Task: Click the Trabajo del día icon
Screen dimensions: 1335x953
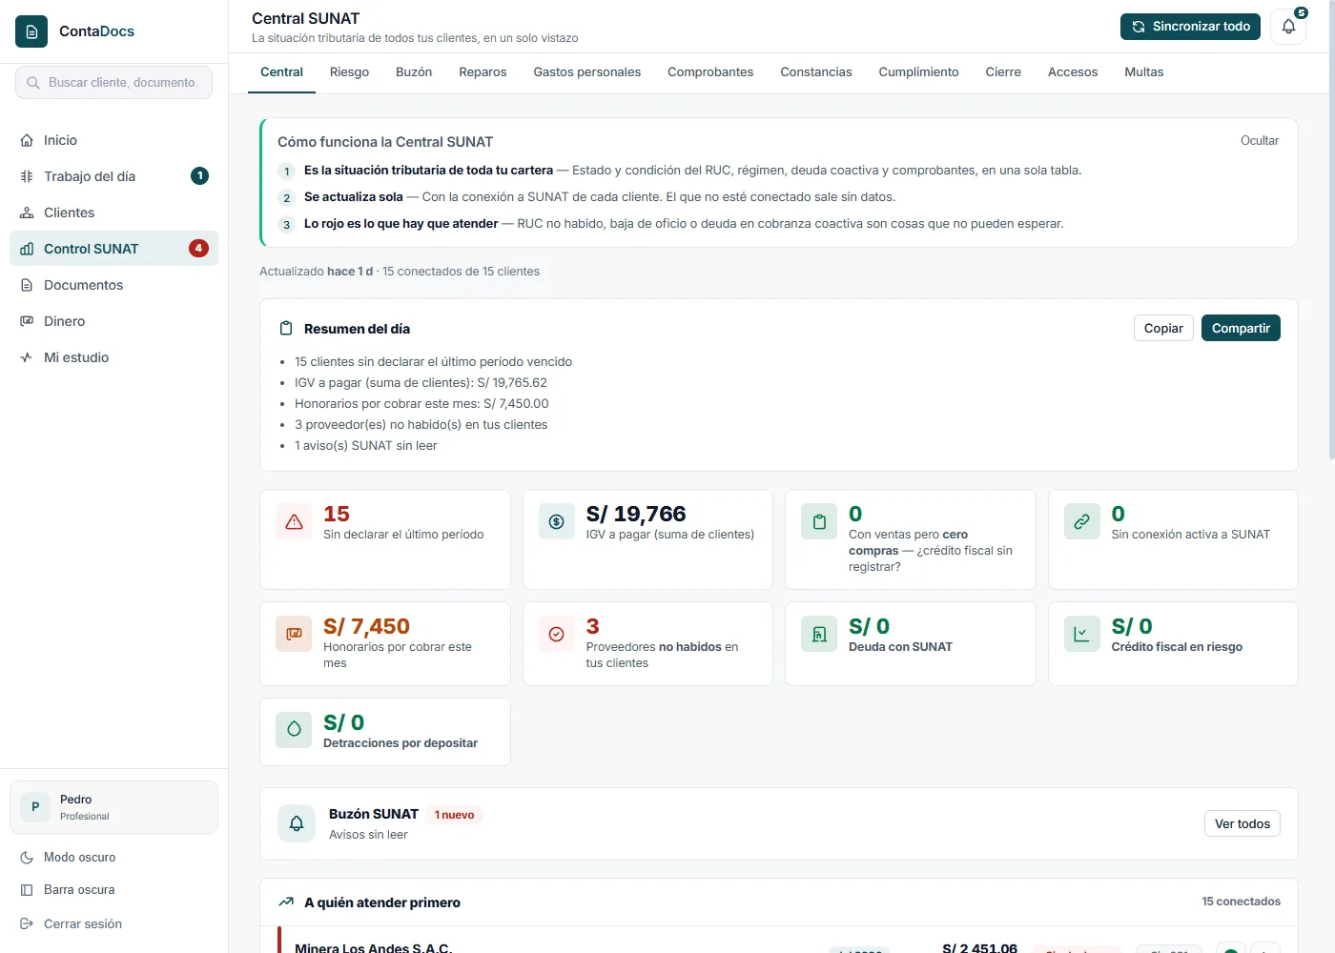Action: click(27, 176)
